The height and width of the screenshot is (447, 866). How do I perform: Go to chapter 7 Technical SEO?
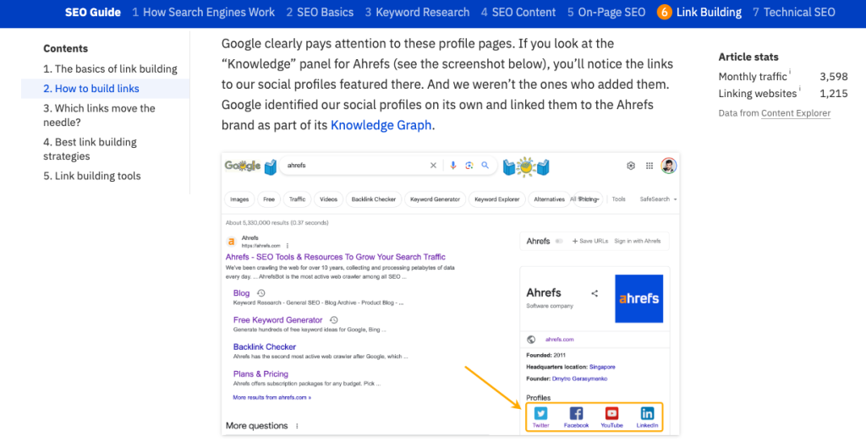(793, 12)
